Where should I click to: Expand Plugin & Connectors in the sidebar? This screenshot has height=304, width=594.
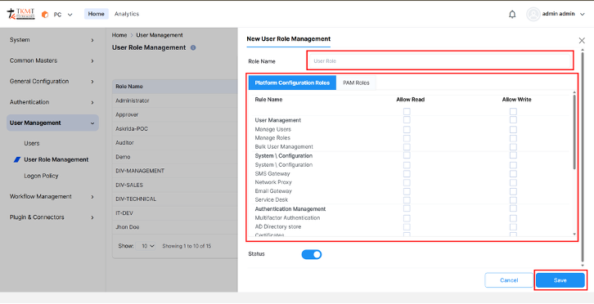(52, 217)
